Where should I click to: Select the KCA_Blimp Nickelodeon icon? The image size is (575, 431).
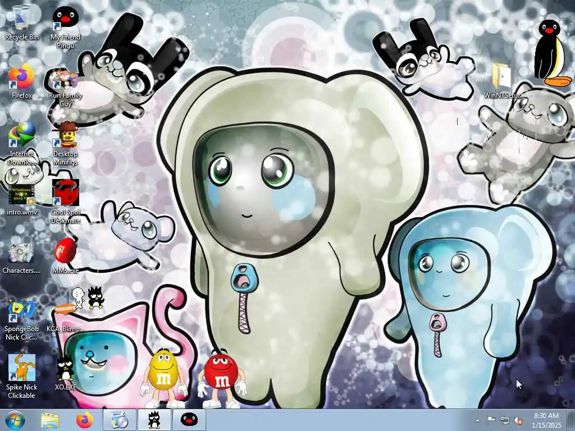(65, 318)
